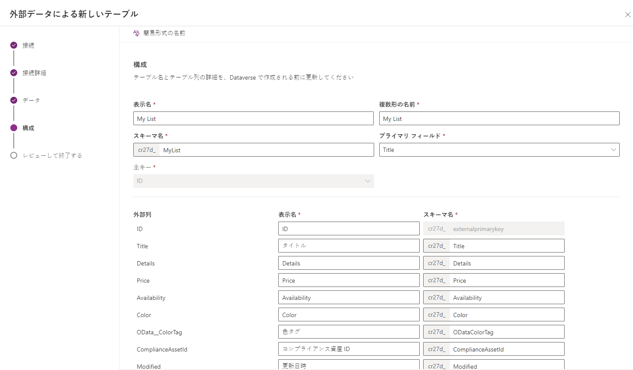Edit the 複数形の名前 field
Screen dimensions: 633x370
click(499, 118)
